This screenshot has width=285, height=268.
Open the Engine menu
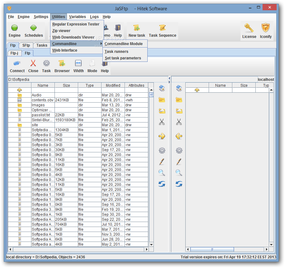click(x=24, y=17)
